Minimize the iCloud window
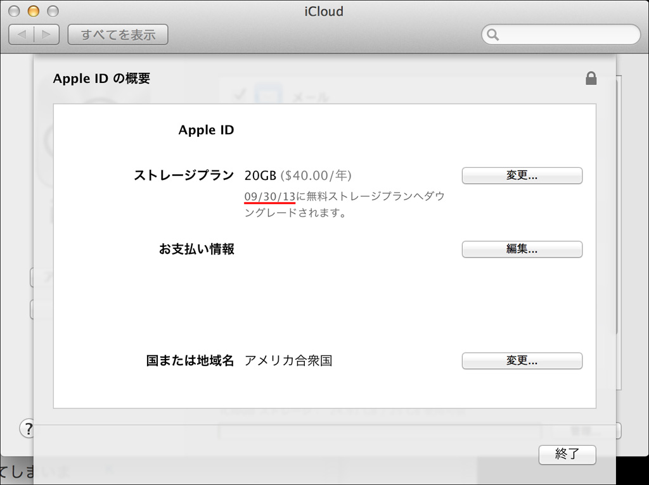This screenshot has height=485, width=649. 34,11
